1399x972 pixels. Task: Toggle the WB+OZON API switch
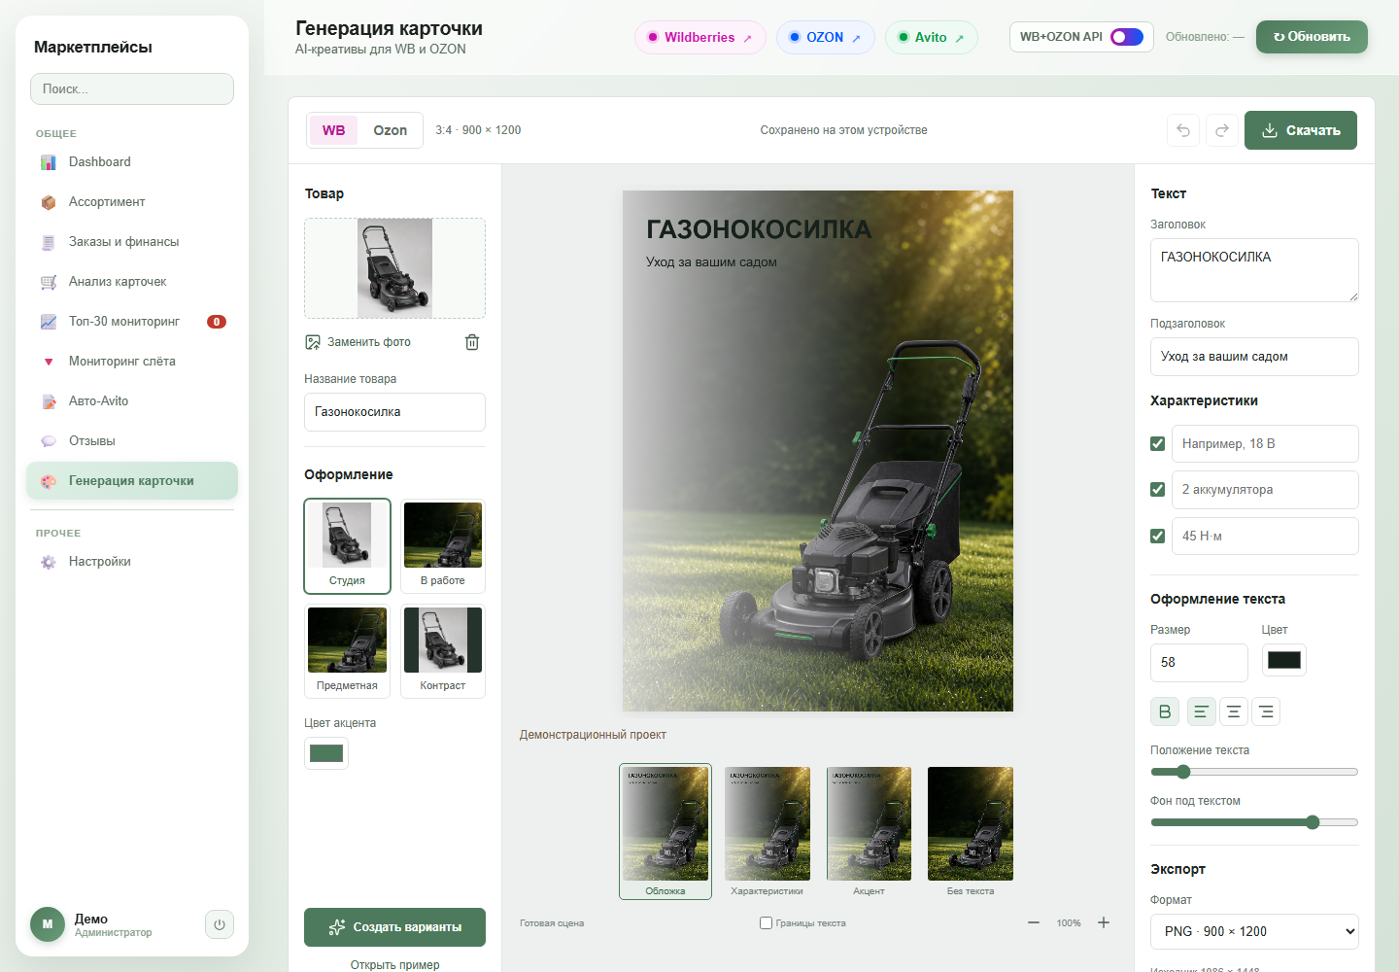click(x=1127, y=37)
